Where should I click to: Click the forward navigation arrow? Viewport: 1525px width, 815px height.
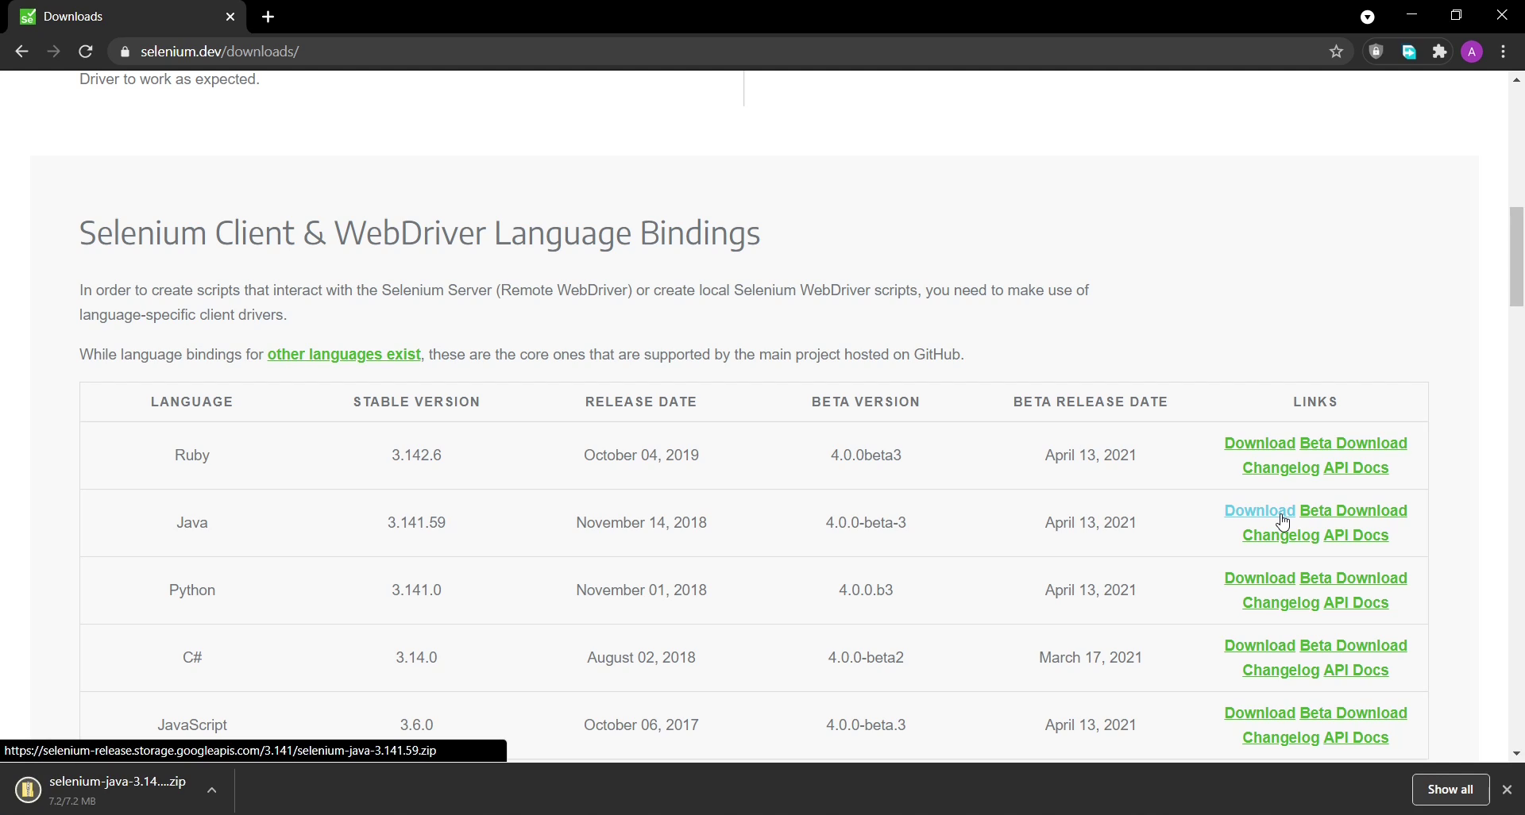tap(53, 52)
